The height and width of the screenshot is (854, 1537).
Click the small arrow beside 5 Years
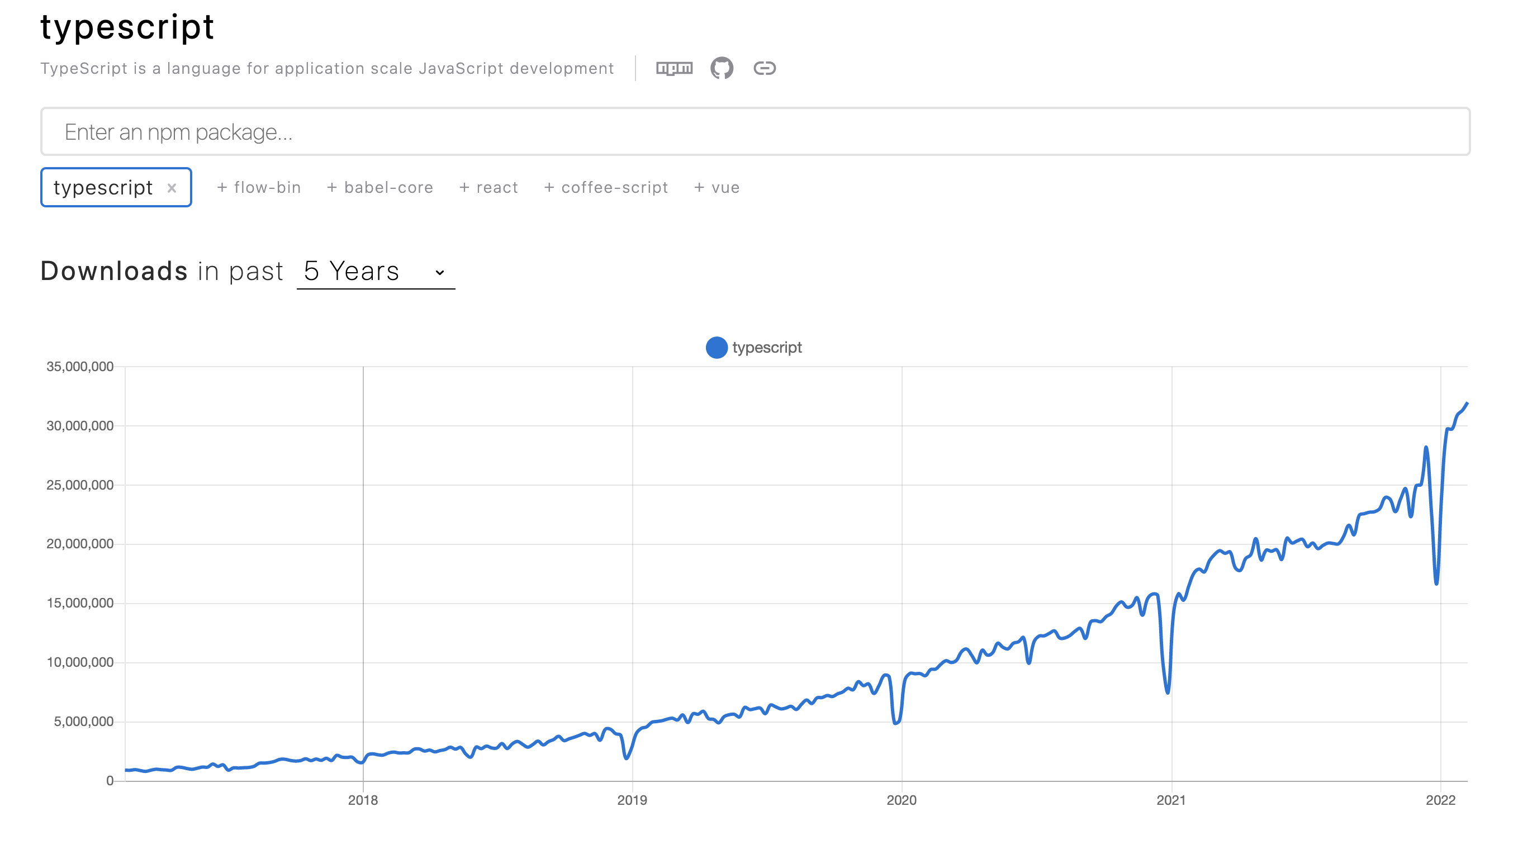coord(440,272)
